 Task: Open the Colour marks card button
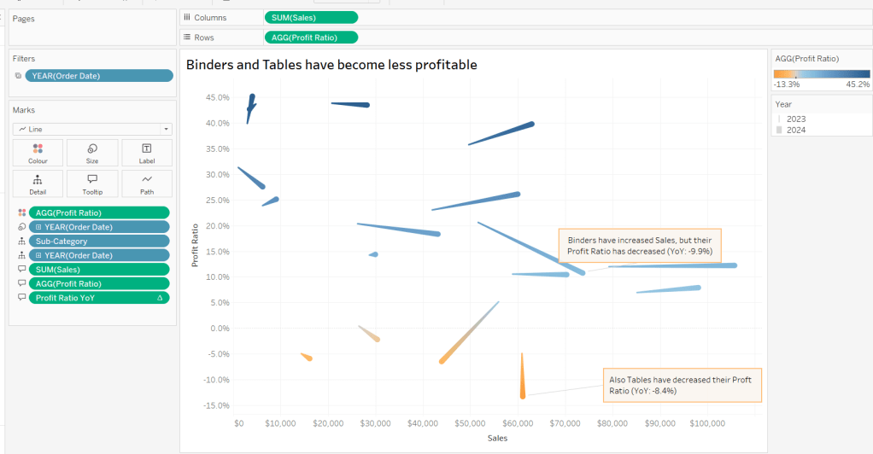pos(38,153)
